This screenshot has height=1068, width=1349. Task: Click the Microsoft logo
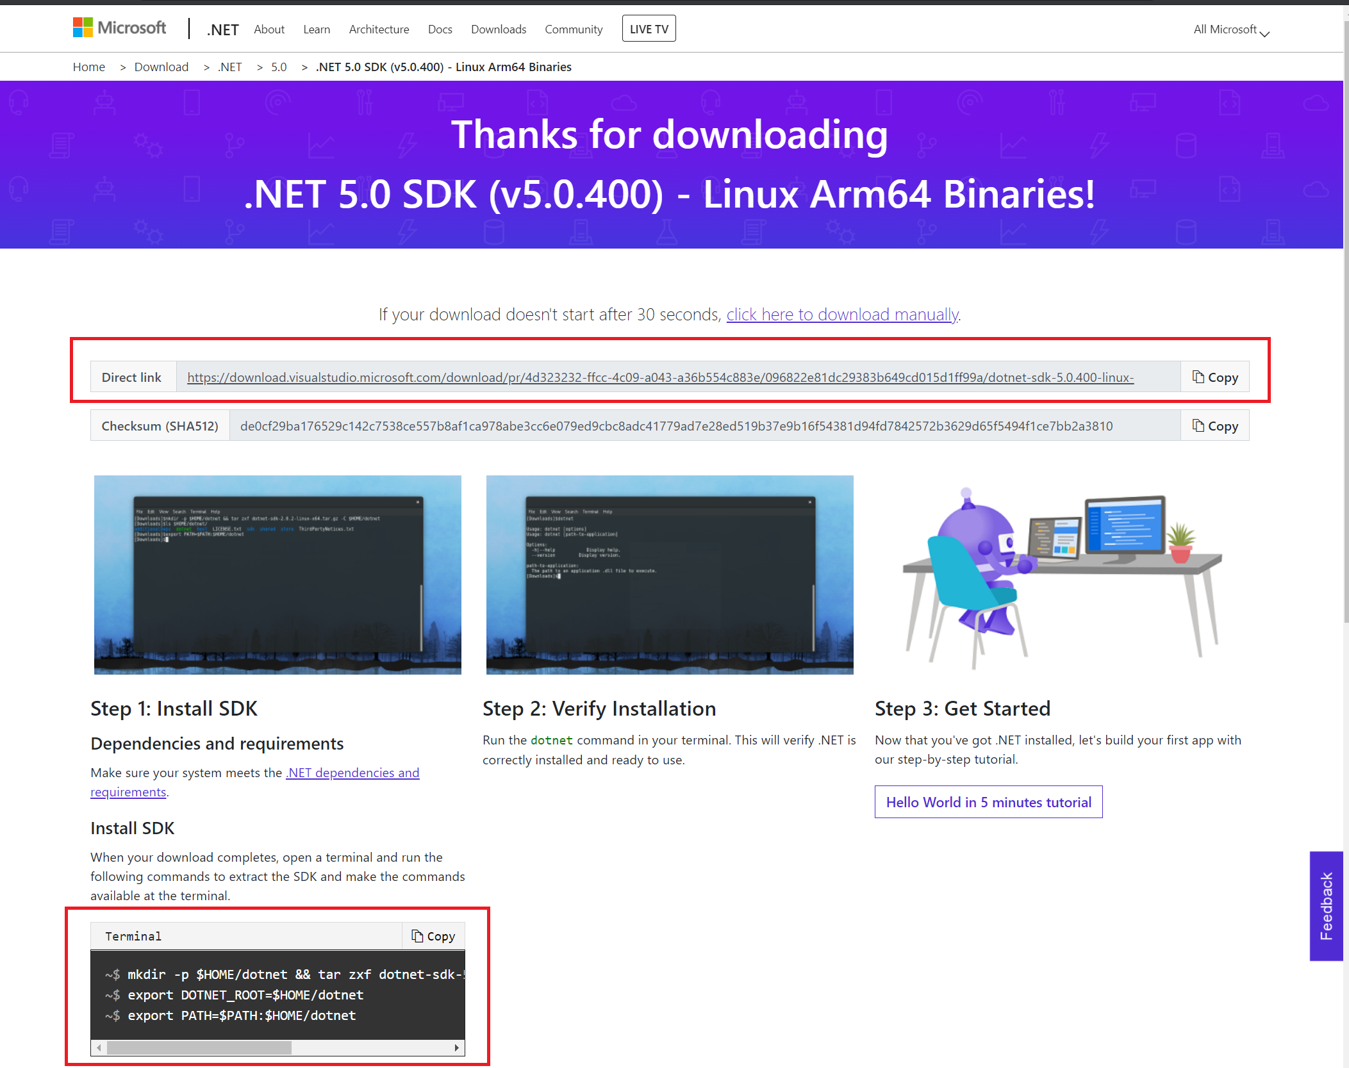coord(119,28)
